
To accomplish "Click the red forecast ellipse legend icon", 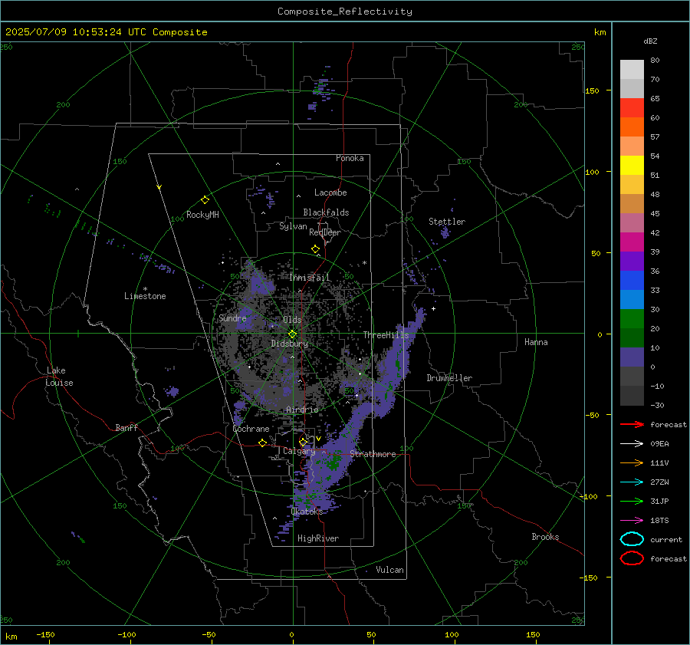I will pos(632,558).
